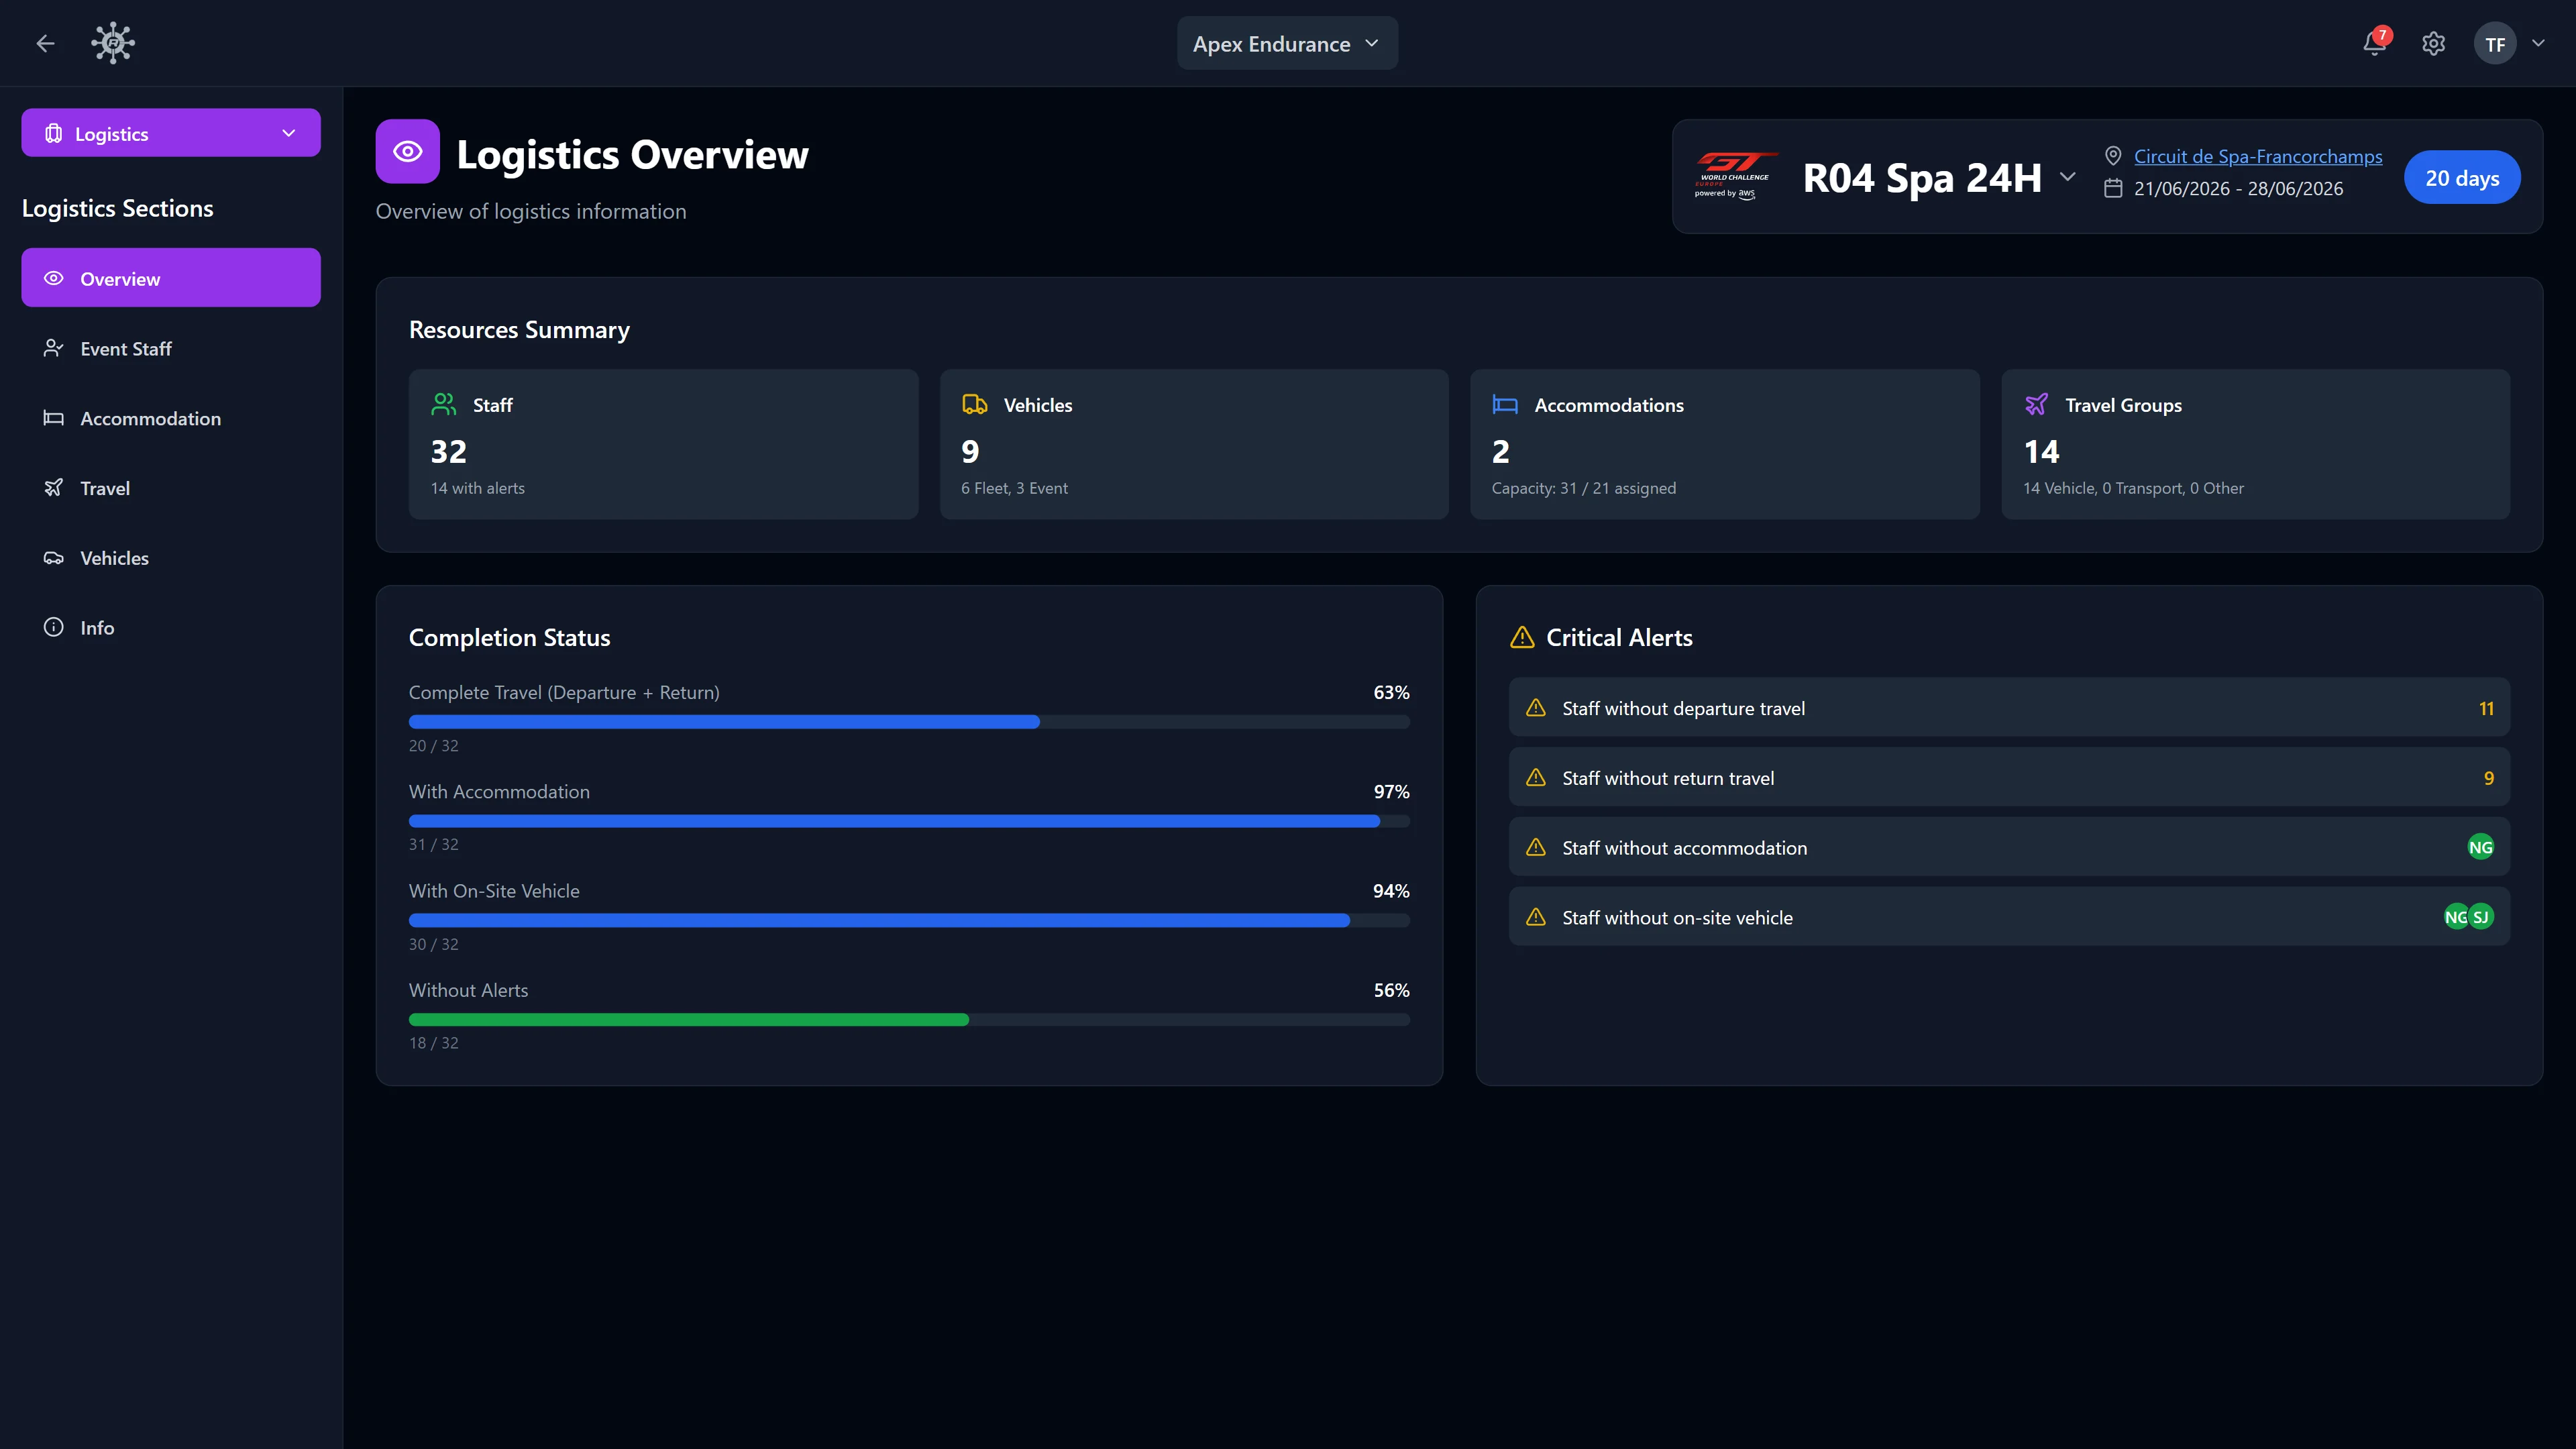Click the 21/06/2026 - 28/06/2026 date range
This screenshot has height=1449, width=2576.
click(x=2238, y=188)
